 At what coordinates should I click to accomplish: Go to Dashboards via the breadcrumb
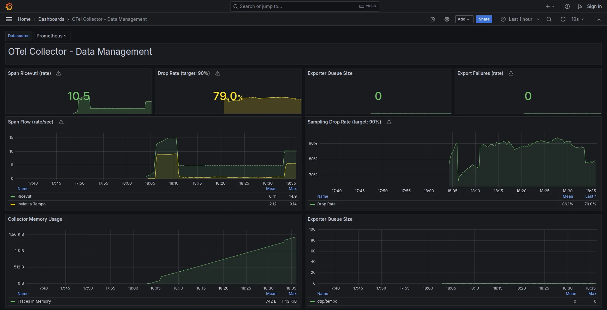pos(51,19)
